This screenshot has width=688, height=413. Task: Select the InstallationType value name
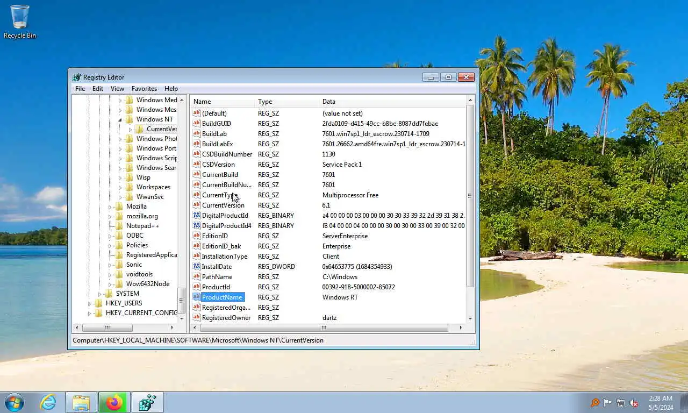pos(225,257)
